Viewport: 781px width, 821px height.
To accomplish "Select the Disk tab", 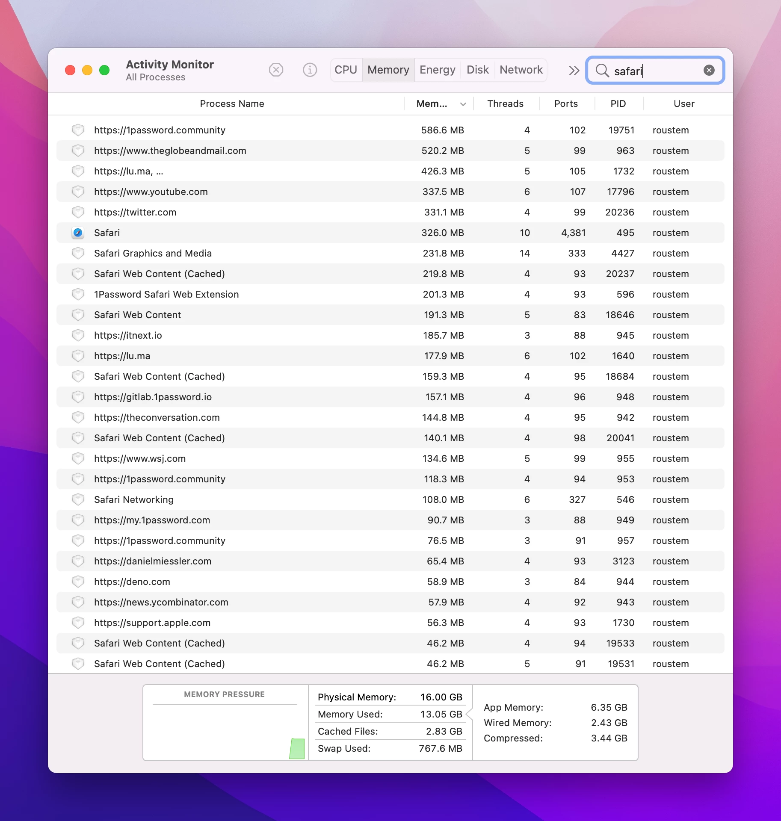I will 477,70.
